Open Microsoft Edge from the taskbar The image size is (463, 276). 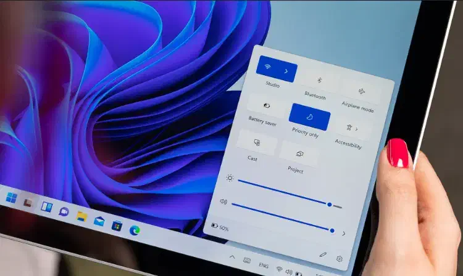135,230
